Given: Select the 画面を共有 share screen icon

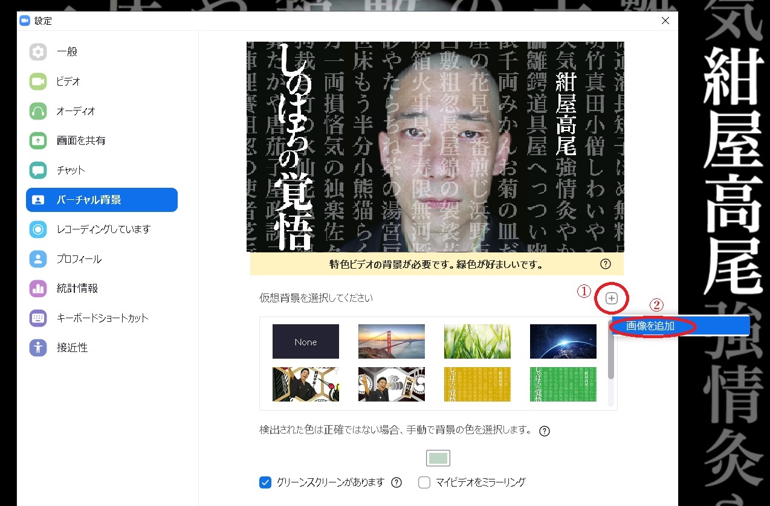Looking at the screenshot, I should pos(38,141).
